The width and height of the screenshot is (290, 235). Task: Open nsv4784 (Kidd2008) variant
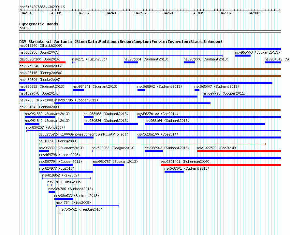[x=73, y=202]
